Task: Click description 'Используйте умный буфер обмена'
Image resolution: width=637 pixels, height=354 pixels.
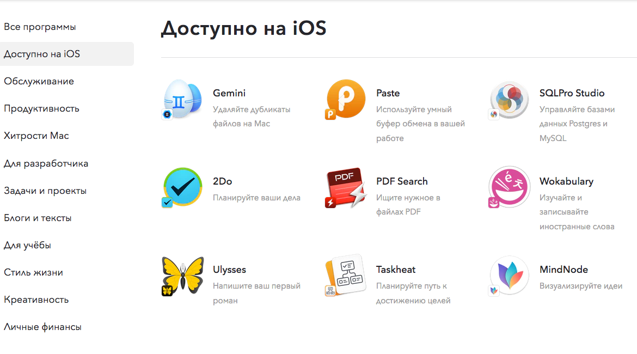Action: [x=420, y=124]
